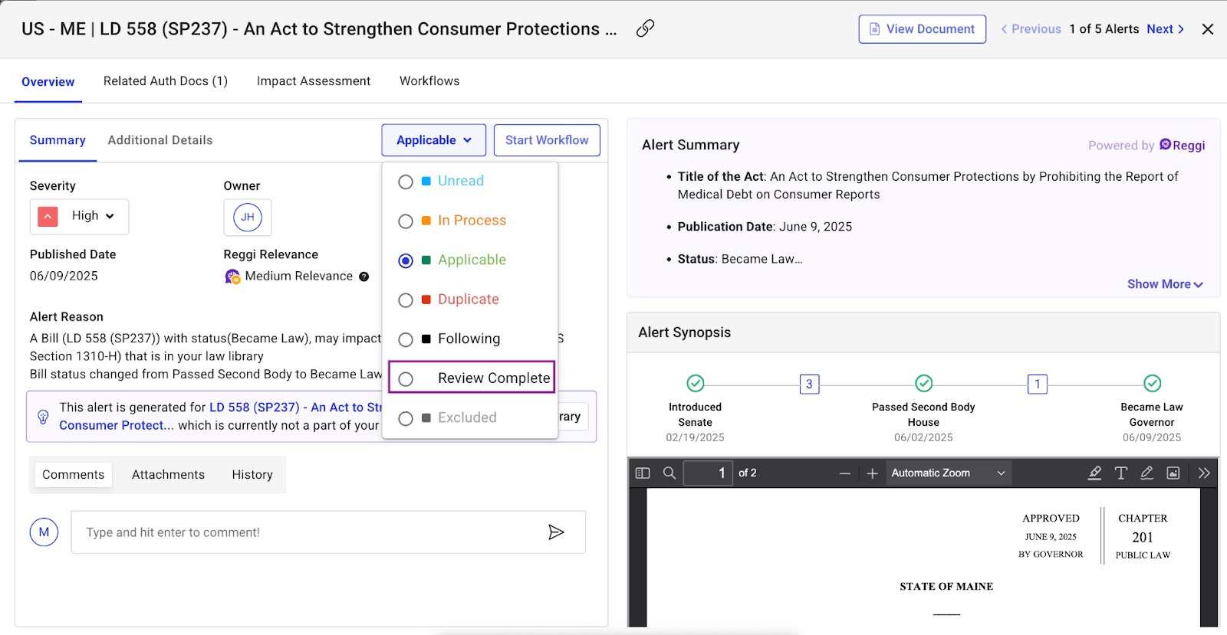Click the comment text input field
This screenshot has height=635, width=1227.
coord(307,532)
